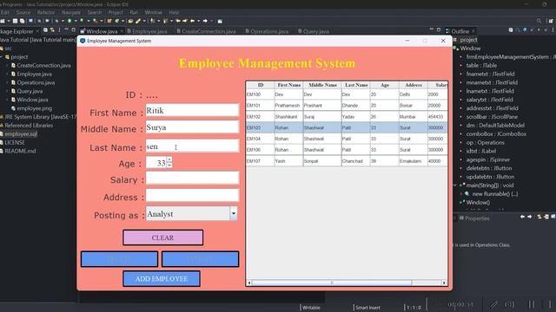Click the Pin Editor icon in toolbar
The height and width of the screenshot is (312, 556).
220,21
